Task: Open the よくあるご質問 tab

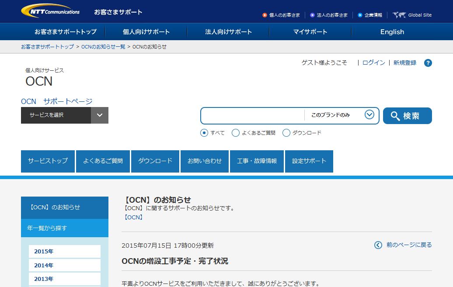Action: (x=103, y=161)
